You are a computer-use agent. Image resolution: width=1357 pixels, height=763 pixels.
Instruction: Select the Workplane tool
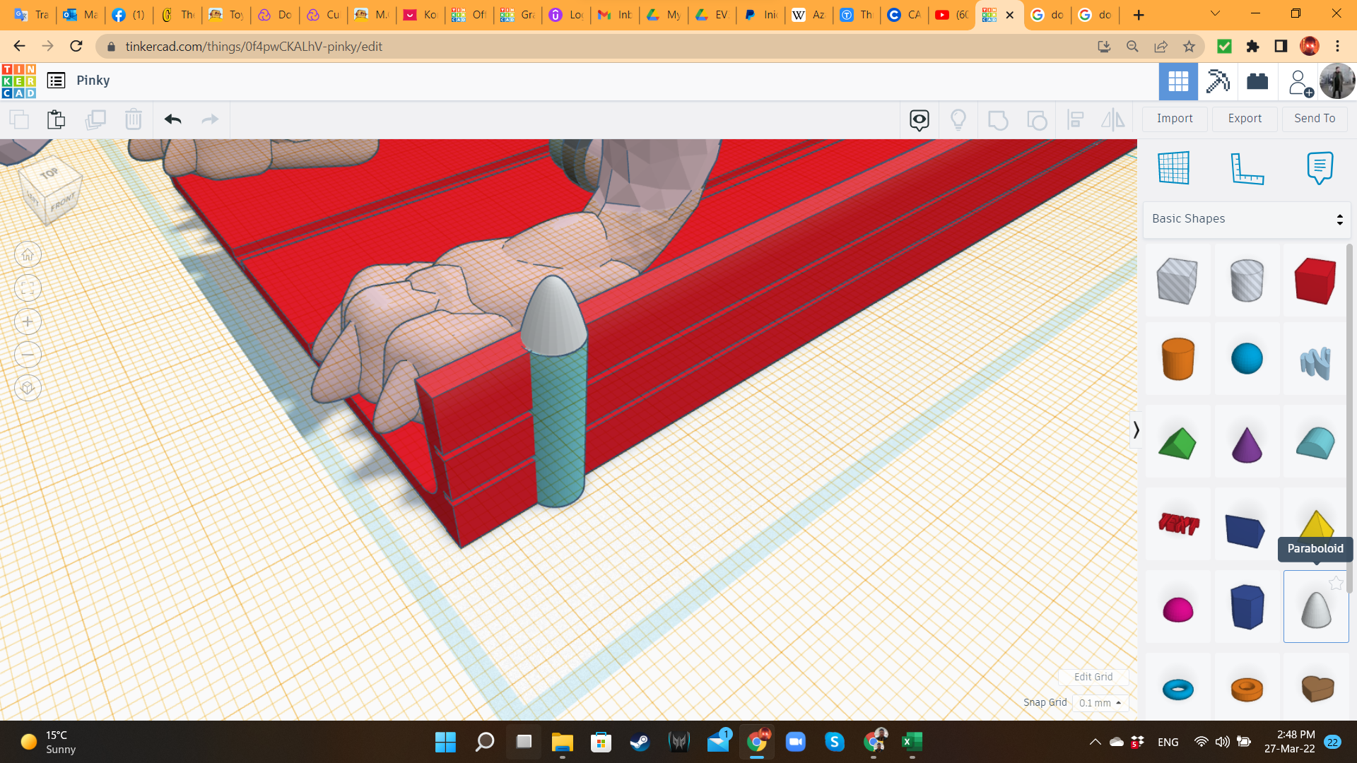click(x=1173, y=168)
